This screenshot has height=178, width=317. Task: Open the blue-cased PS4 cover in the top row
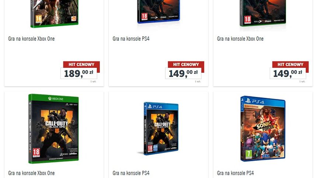click(x=158, y=11)
